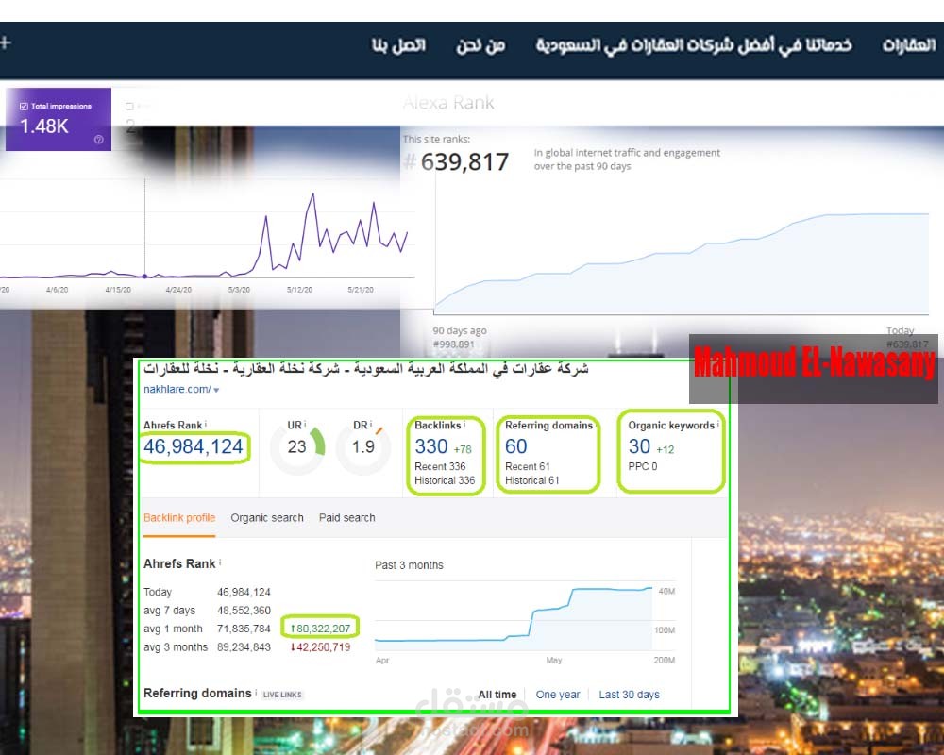Click the avg 3 months change ↓42,250,719
This screenshot has width=944, height=755.
(x=320, y=647)
